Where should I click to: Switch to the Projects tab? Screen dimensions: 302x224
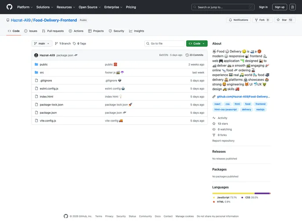point(96,31)
